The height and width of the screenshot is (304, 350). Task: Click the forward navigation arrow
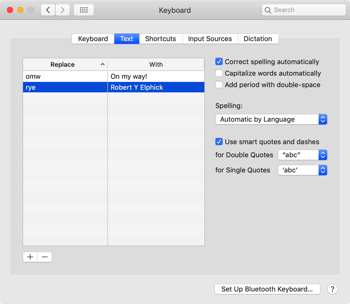[x=63, y=10]
